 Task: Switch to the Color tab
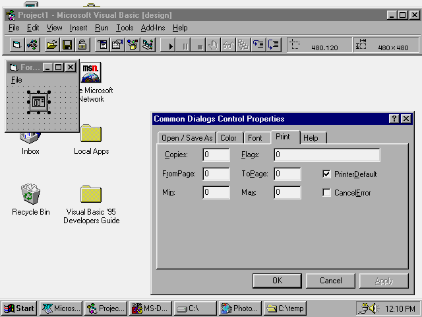tap(228, 138)
